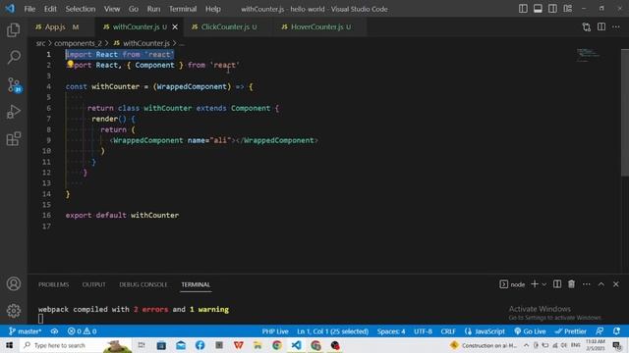Image resolution: width=629 pixels, height=353 pixels.
Task: Open the Terminal menu
Action: click(x=183, y=9)
